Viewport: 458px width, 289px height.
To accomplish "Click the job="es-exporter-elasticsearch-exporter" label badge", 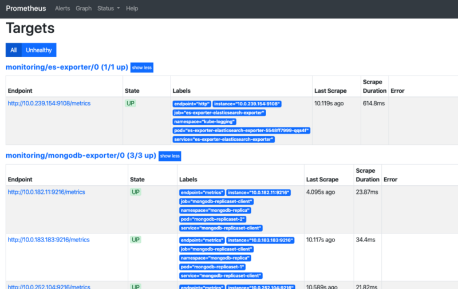I will pyautogui.click(x=219, y=113).
